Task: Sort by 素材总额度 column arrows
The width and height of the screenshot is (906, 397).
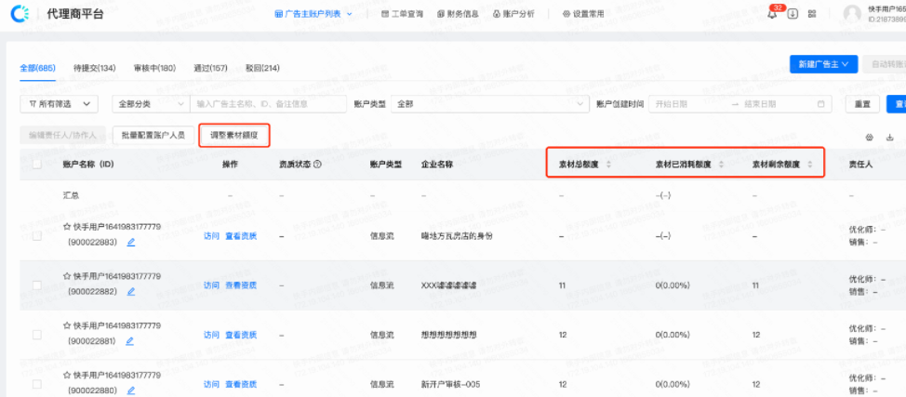Action: pos(607,165)
